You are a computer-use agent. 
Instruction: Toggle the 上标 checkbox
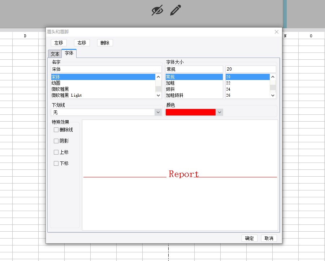point(56,152)
